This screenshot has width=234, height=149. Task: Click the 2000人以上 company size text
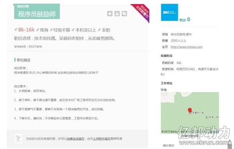[178, 41]
